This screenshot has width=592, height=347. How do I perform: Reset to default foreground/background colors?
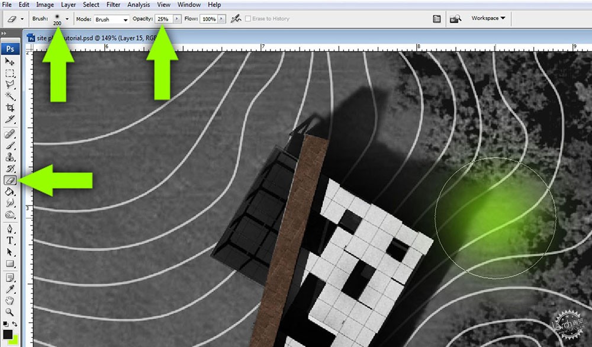pos(5,324)
